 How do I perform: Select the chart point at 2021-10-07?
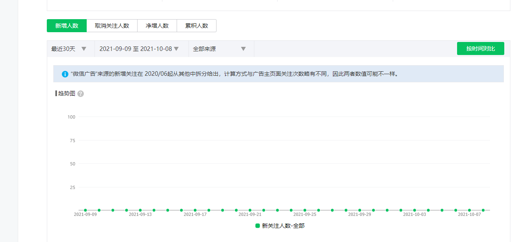coord(469,210)
